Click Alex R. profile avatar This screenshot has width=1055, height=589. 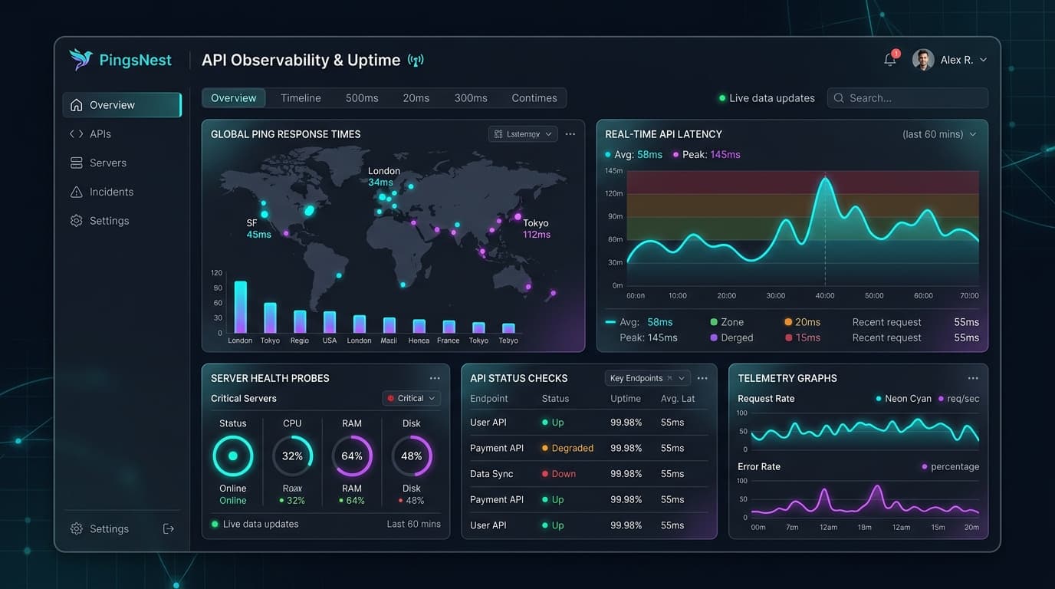[x=923, y=60]
